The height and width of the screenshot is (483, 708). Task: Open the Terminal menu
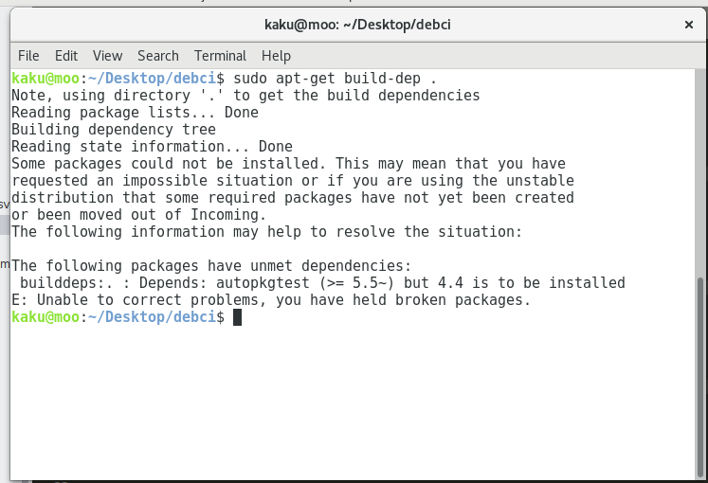(x=220, y=56)
